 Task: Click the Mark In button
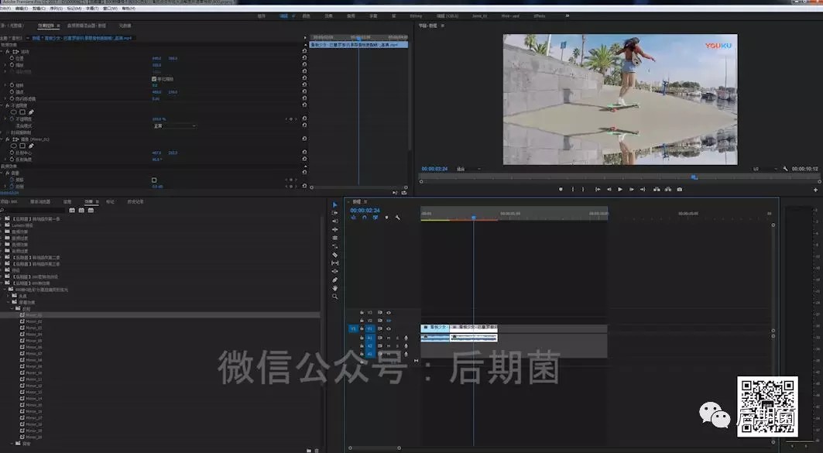tap(573, 190)
